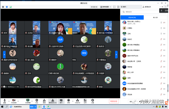Go to next page of video grid

tap(116, 55)
